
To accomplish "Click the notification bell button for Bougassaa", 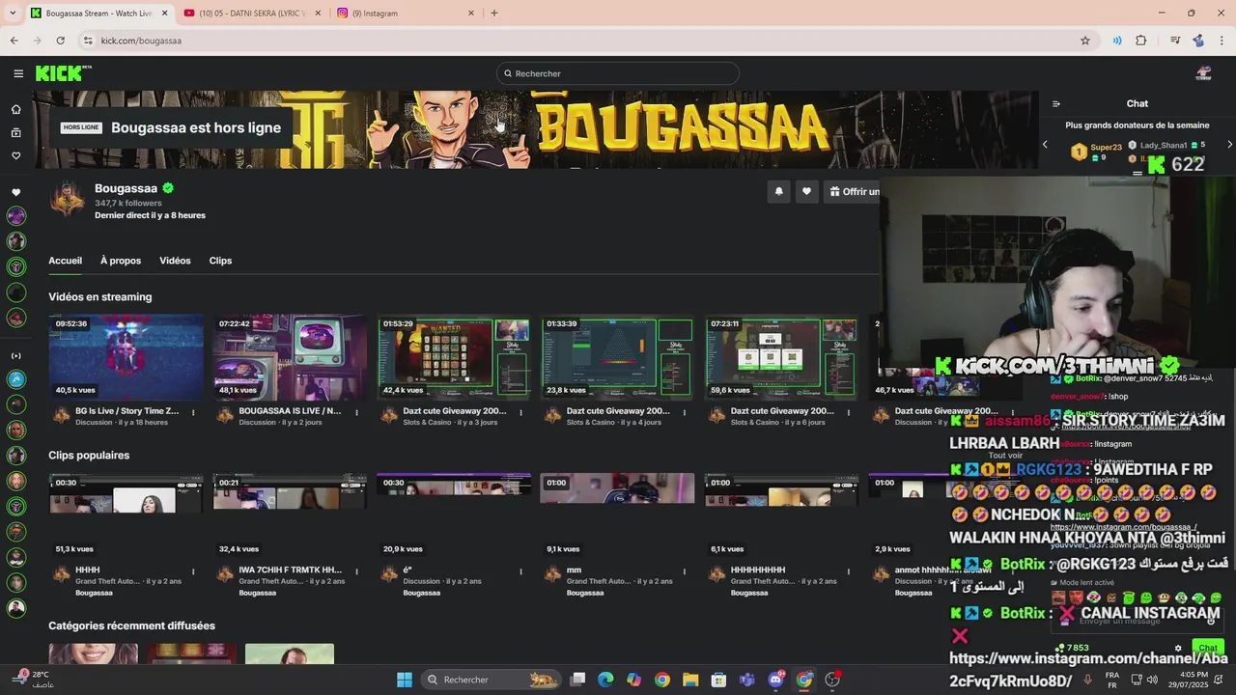I will click(778, 191).
